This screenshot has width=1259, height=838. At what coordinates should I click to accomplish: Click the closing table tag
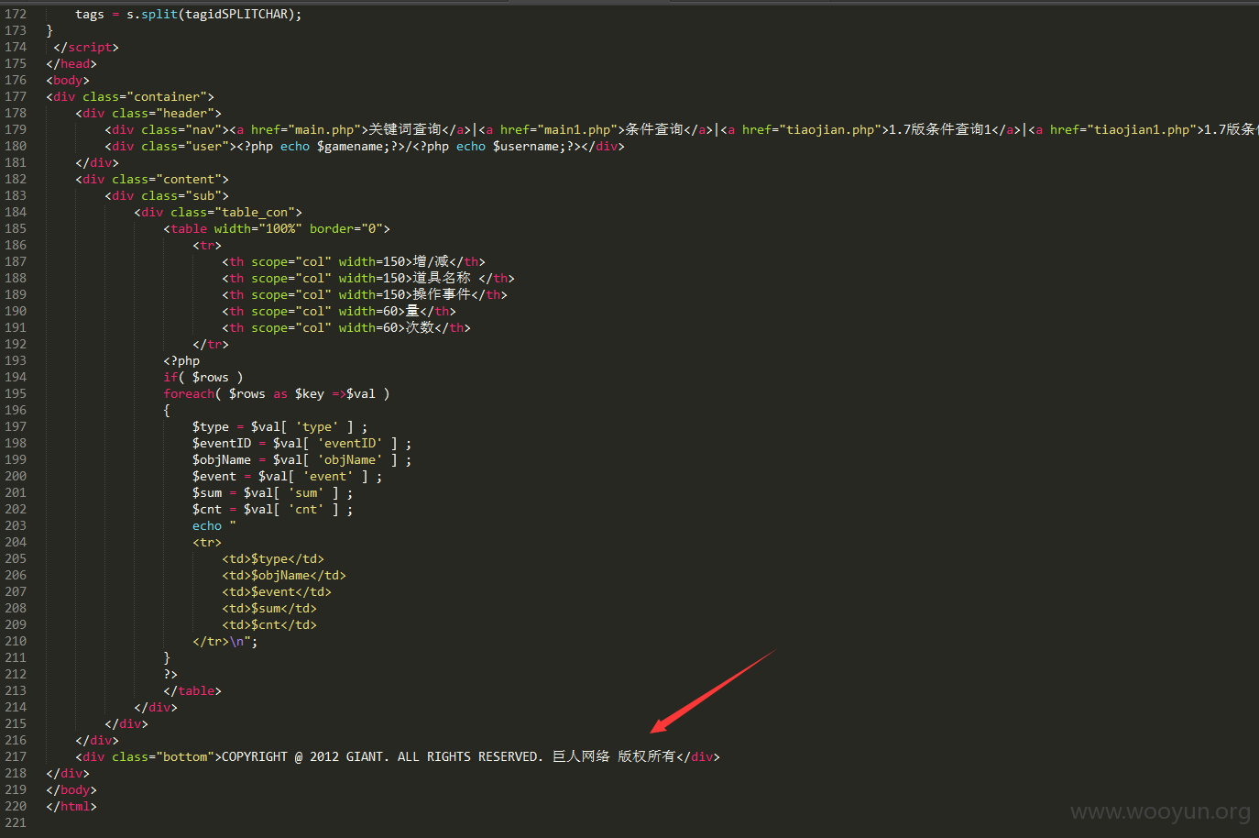[192, 690]
